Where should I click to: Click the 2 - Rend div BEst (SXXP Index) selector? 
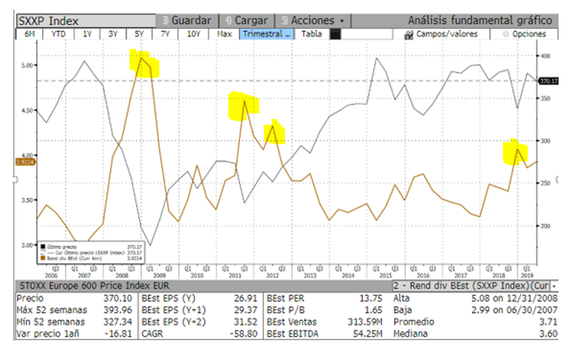pos(472,286)
